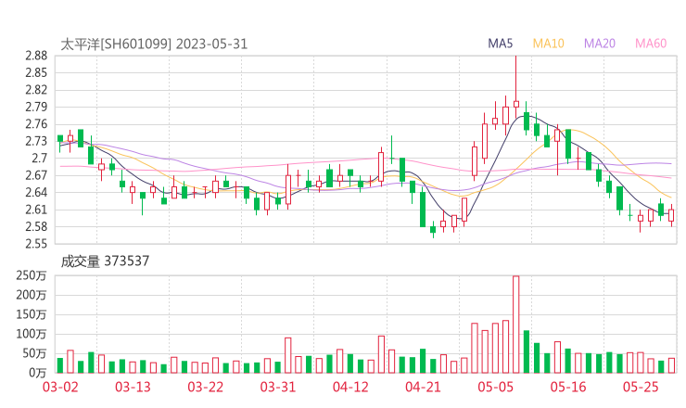The width and height of the screenshot is (686, 408).
Task: Click the 0万 volume axis label
Action: click(38, 373)
